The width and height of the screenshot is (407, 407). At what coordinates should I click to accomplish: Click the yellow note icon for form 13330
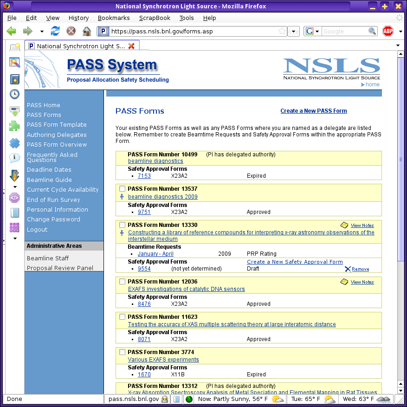coord(344,225)
